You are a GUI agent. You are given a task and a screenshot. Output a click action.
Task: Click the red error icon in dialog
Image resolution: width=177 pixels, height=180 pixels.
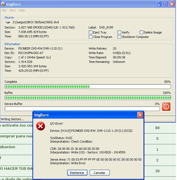(x=41, y=126)
